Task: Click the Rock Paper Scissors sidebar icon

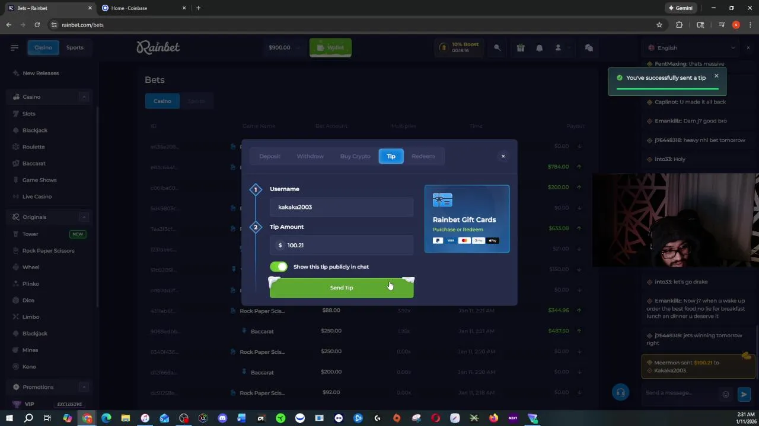Action: pos(17,251)
